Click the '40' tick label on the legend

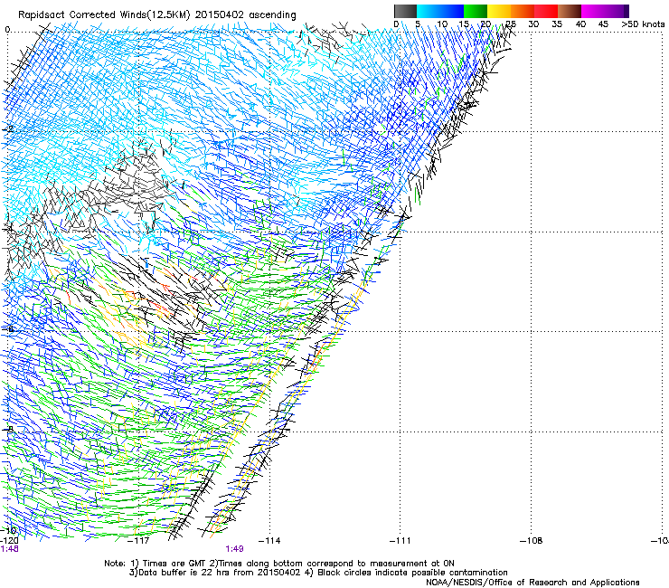580,24
